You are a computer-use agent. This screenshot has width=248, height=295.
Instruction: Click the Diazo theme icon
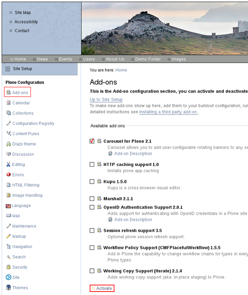8,144
